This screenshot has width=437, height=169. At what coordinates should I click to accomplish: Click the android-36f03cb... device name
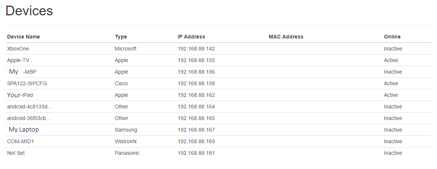tap(29, 118)
